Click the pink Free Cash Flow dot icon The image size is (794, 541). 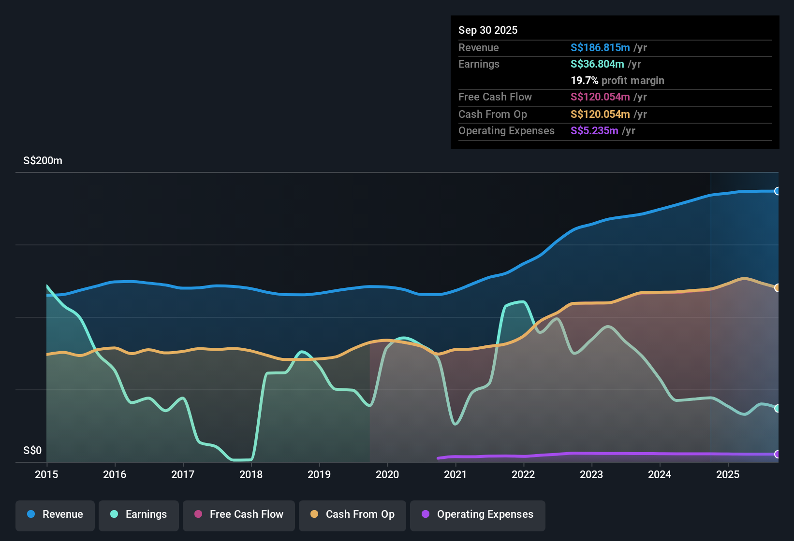(x=198, y=514)
